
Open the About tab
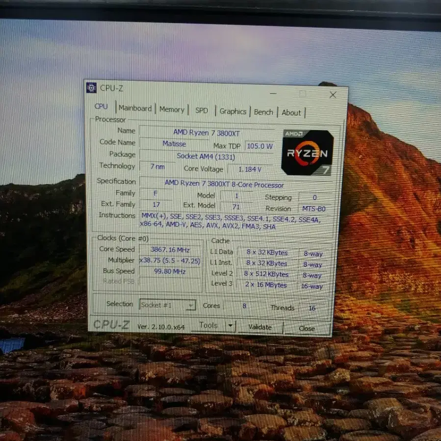[x=291, y=113]
